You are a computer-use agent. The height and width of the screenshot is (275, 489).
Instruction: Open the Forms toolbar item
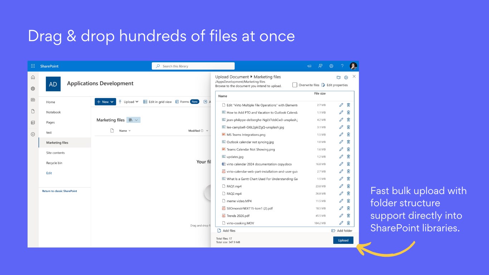tap(188, 102)
